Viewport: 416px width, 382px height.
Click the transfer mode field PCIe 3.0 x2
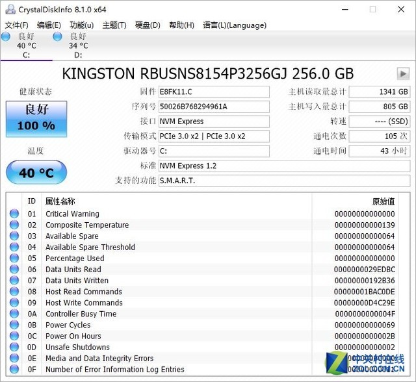(x=214, y=136)
